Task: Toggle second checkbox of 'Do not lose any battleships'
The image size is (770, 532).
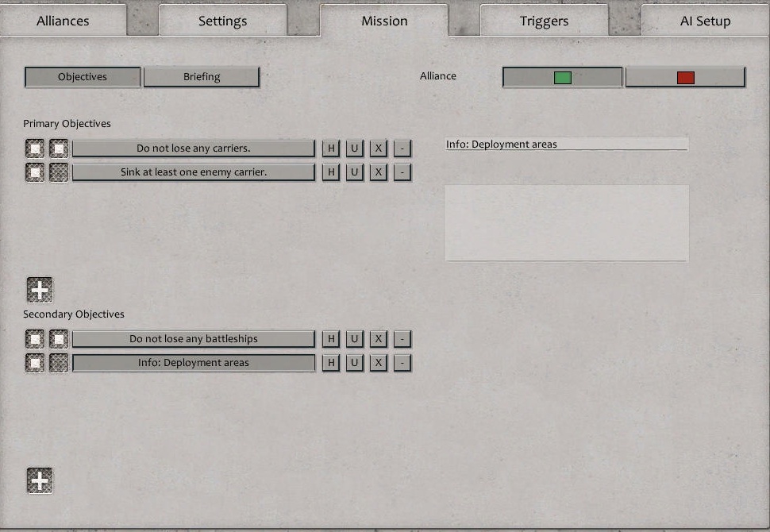Action: (x=59, y=339)
